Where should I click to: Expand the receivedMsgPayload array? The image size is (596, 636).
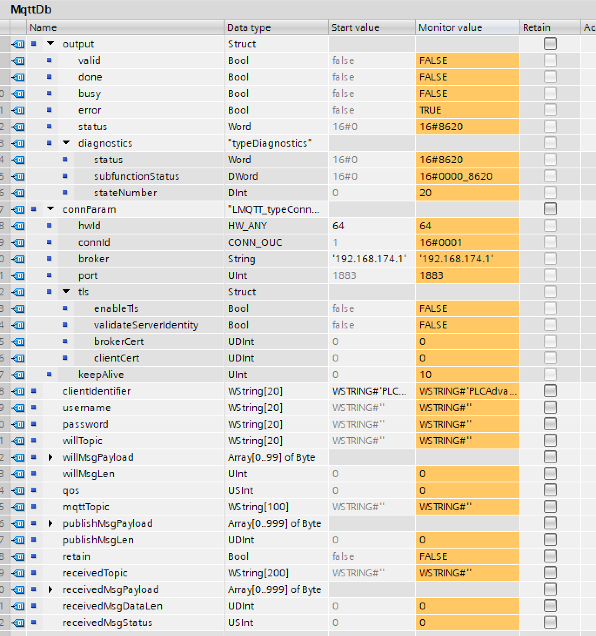coord(50,589)
